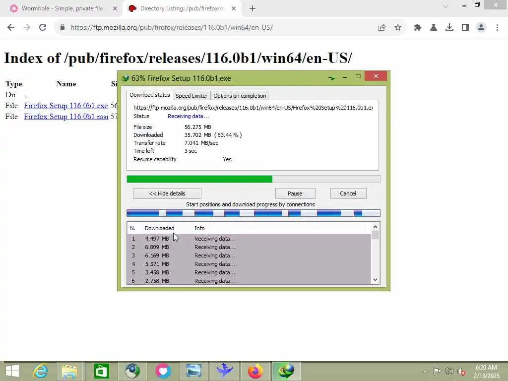Go back in the Chrome browser
The image size is (508, 381).
coord(11,28)
